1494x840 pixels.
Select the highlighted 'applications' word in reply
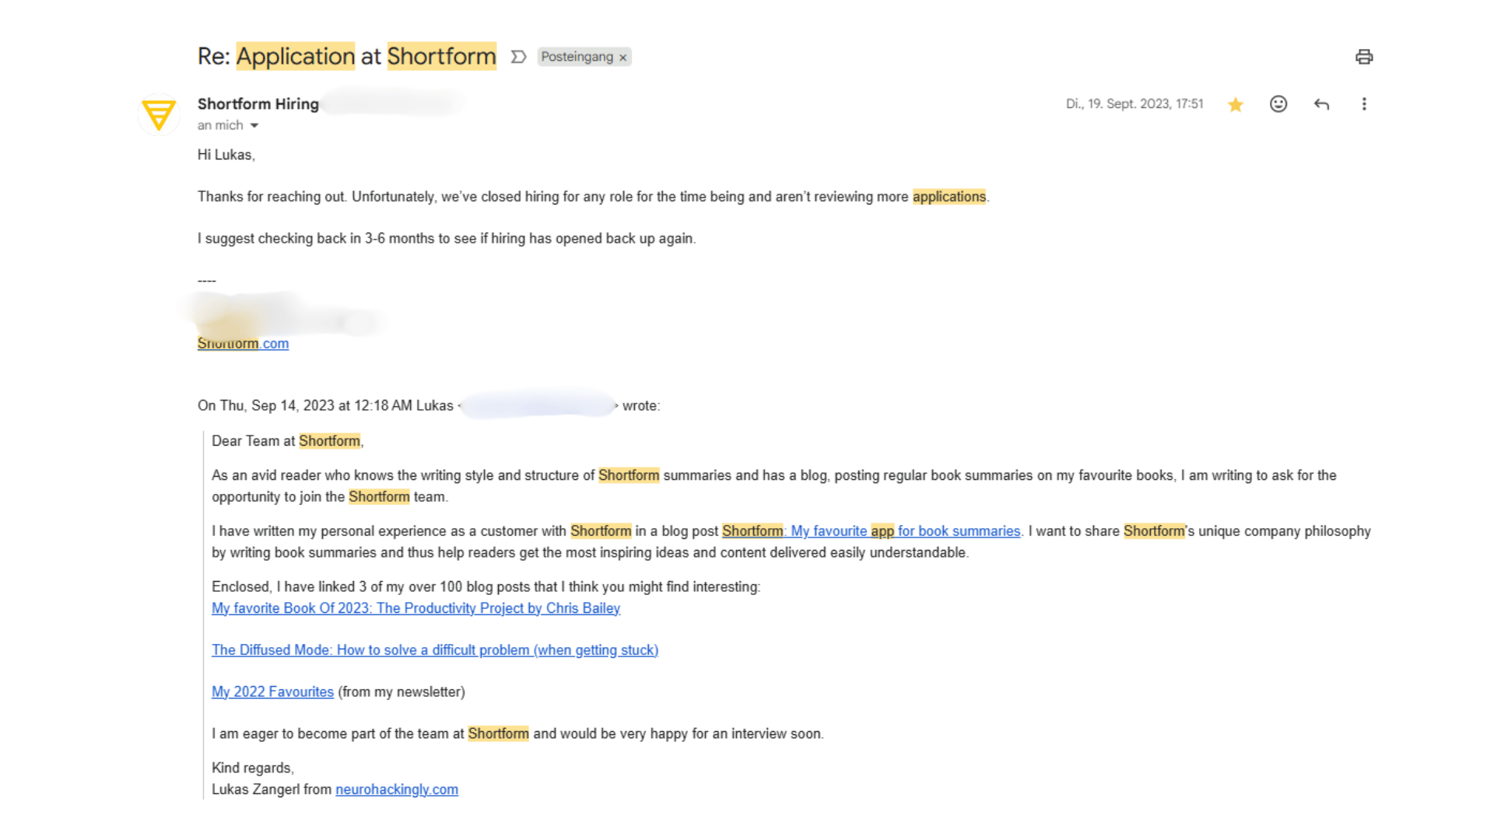[x=949, y=197]
